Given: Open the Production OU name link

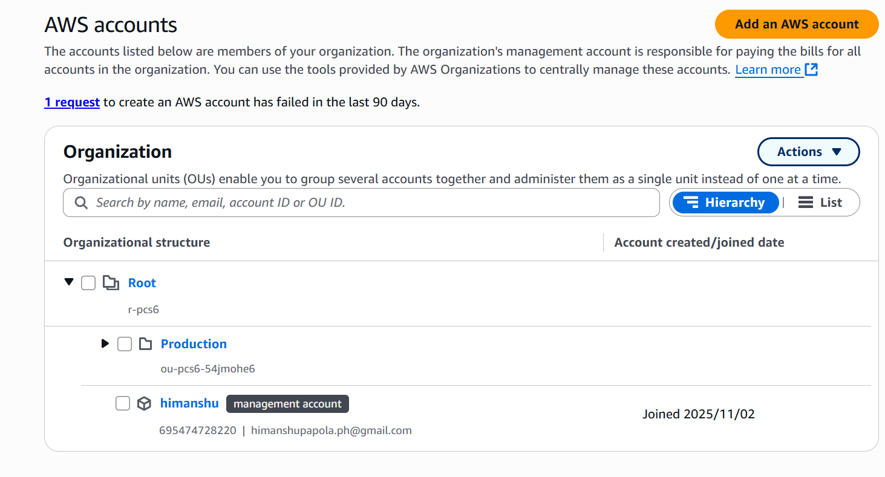Looking at the screenshot, I should 194,344.
